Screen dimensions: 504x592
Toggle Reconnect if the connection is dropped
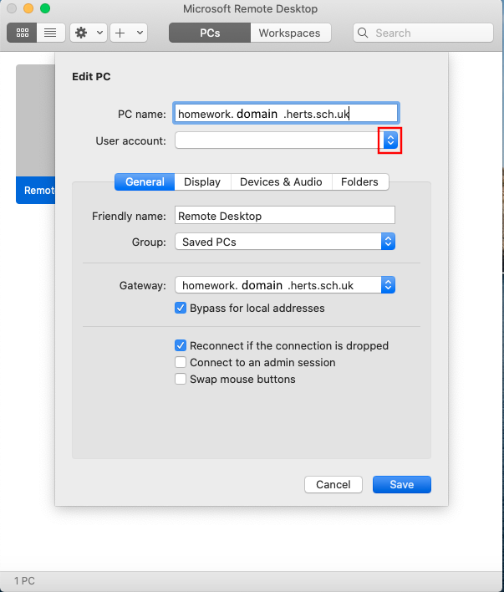(181, 345)
